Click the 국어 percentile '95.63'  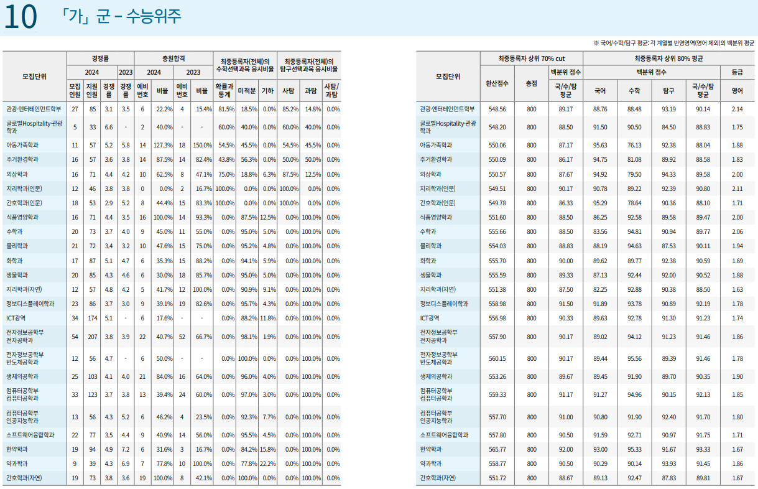pyautogui.click(x=600, y=145)
